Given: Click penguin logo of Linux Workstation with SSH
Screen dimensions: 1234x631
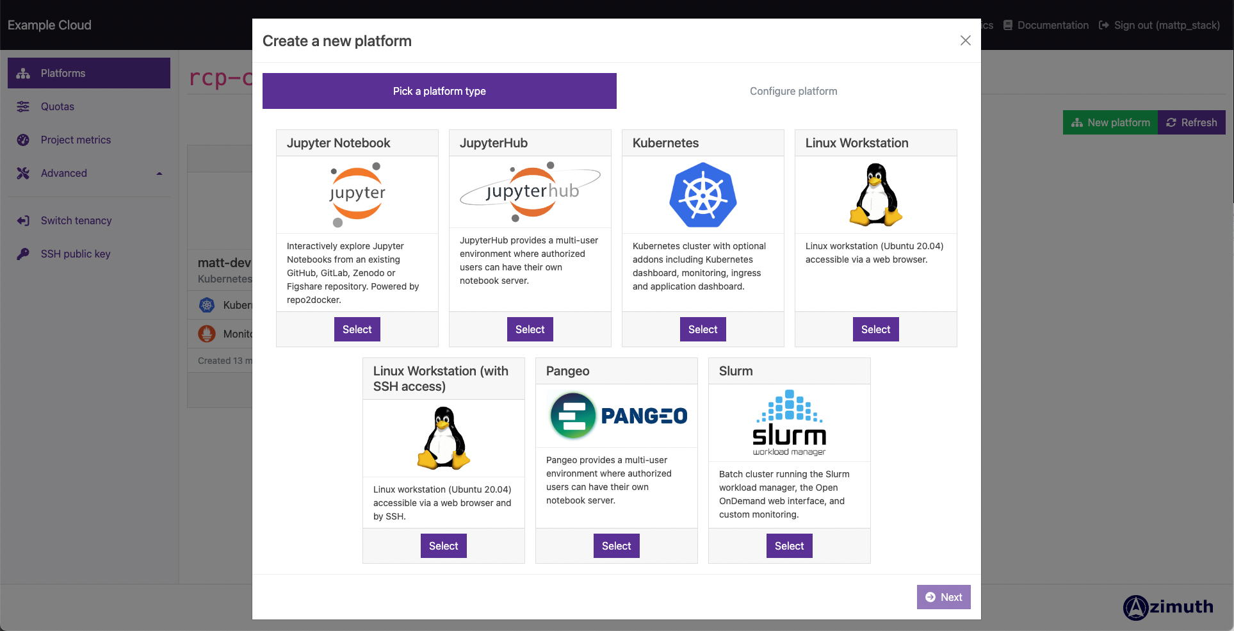Looking at the screenshot, I should (x=444, y=438).
